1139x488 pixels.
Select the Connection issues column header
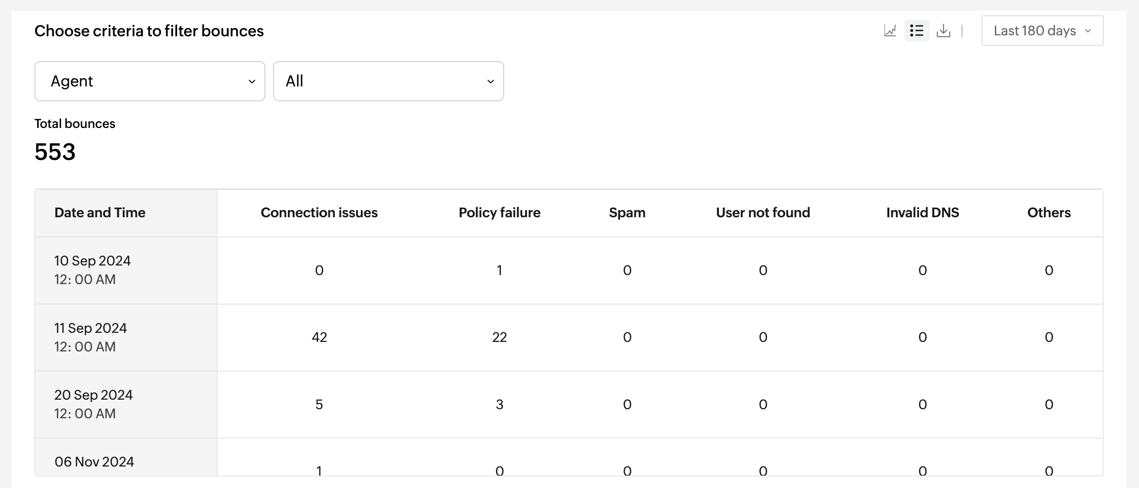[319, 212]
